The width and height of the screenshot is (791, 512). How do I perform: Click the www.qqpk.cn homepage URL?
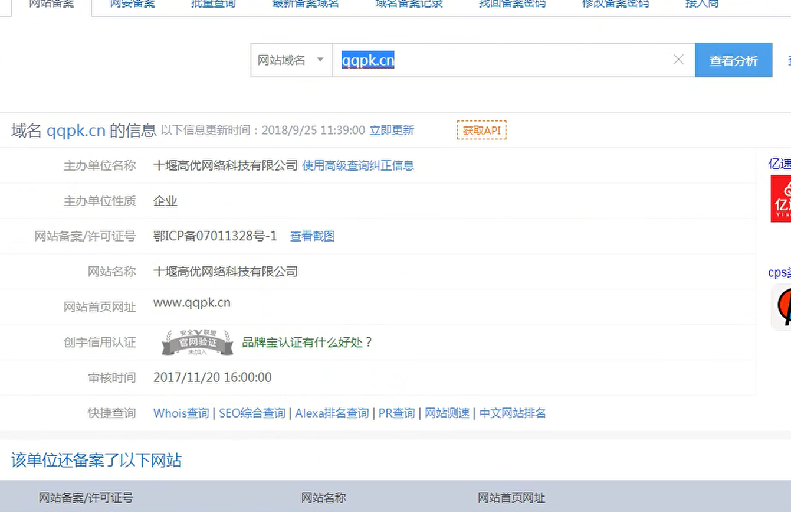192,304
